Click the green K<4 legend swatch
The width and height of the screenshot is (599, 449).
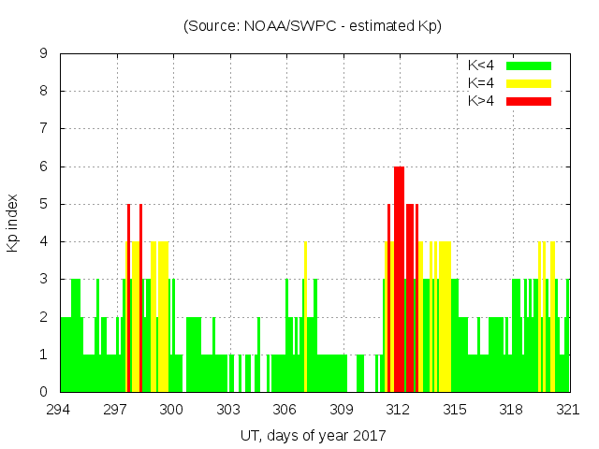pos(529,65)
